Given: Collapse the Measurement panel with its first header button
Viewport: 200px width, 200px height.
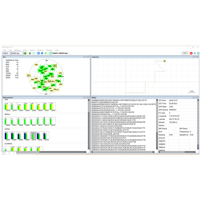Looking at the screenshot, I should coord(84,97).
